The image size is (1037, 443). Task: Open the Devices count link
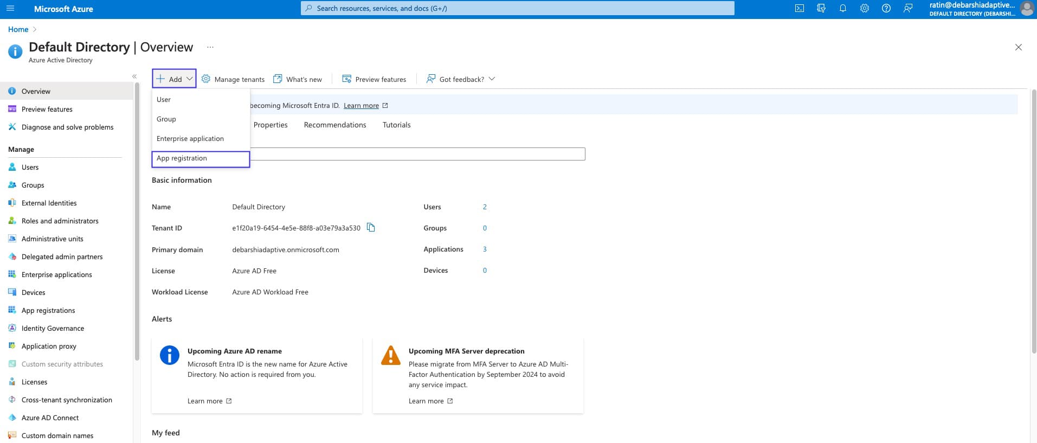tap(485, 270)
